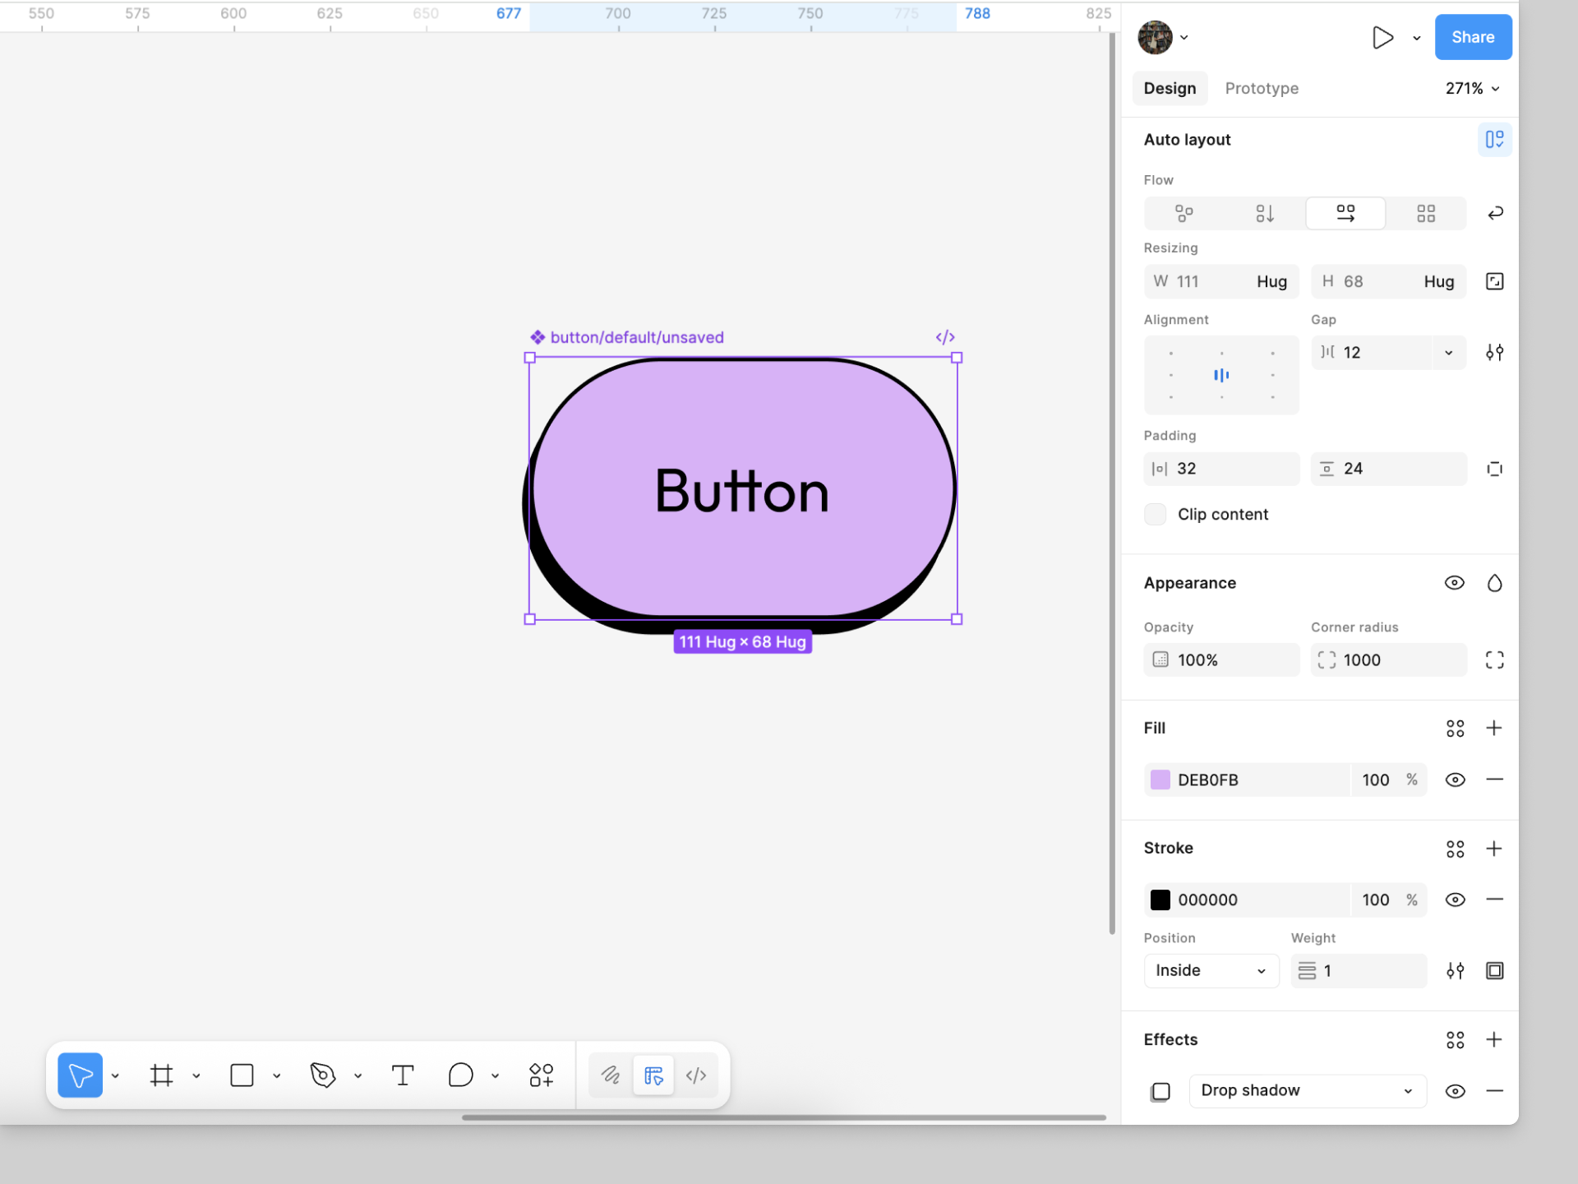The height and width of the screenshot is (1184, 1578).
Task: Open individual corner radius options
Action: [x=1494, y=660]
